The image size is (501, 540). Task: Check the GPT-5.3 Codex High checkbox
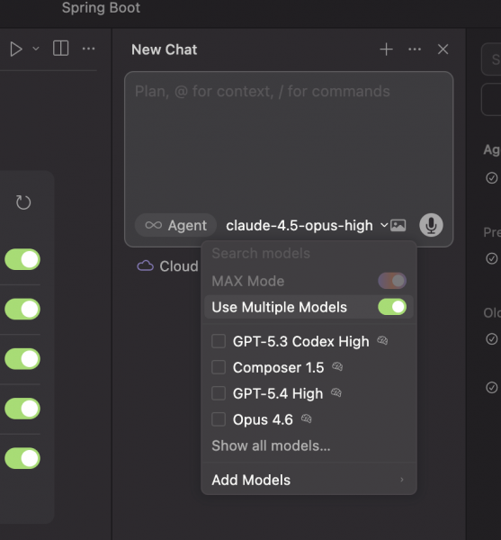[x=219, y=341]
